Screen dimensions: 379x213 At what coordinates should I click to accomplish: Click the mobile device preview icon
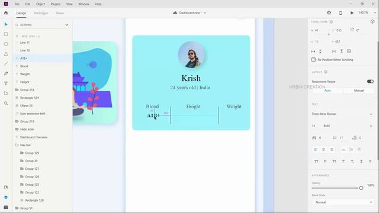[x=341, y=13]
